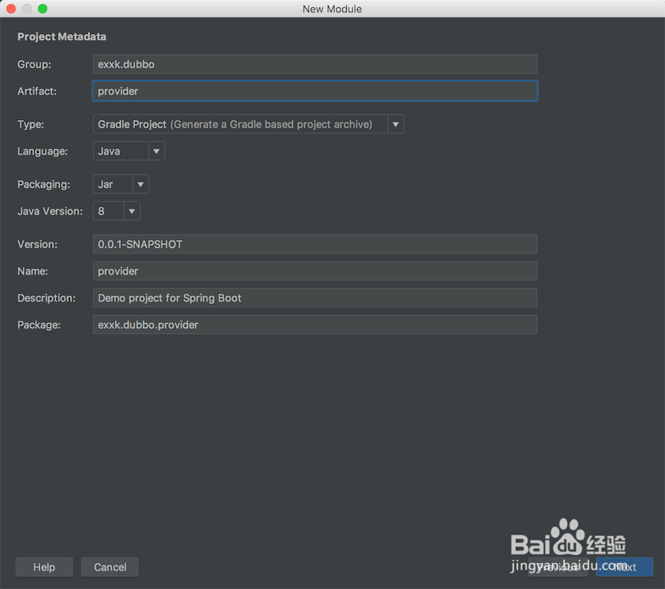This screenshot has height=589, width=665.
Task: Click the Artifact: label
Action: pyautogui.click(x=37, y=91)
